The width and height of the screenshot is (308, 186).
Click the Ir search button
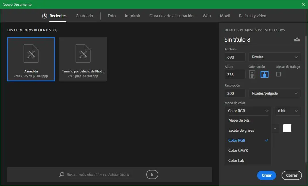click(152, 175)
